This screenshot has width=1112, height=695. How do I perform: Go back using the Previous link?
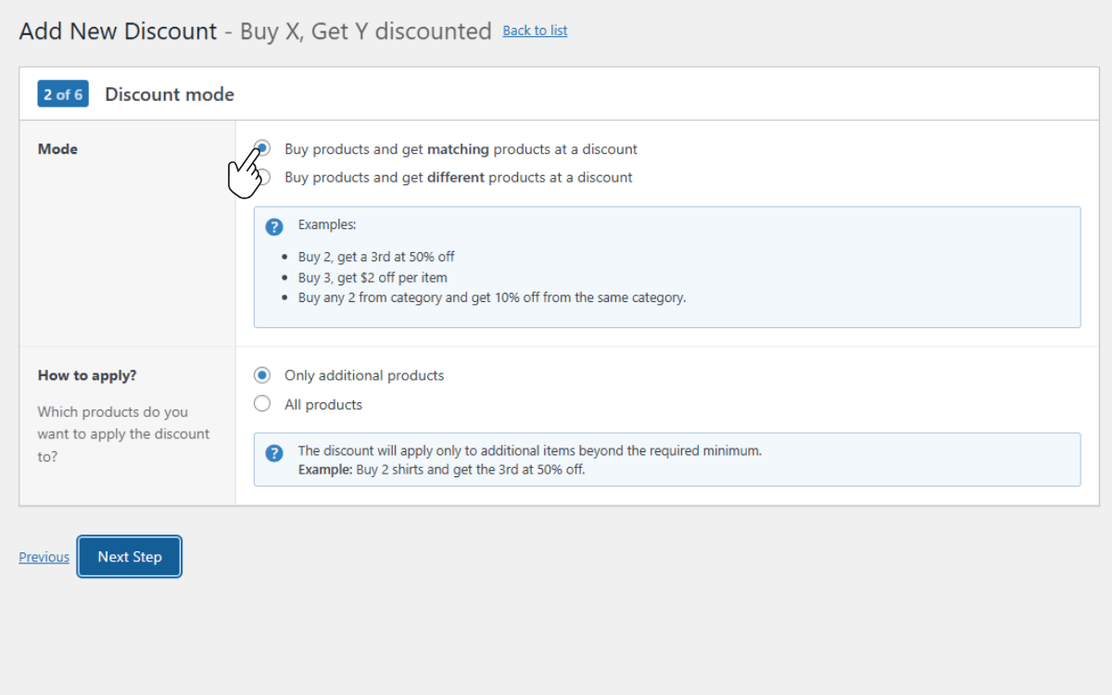click(44, 557)
